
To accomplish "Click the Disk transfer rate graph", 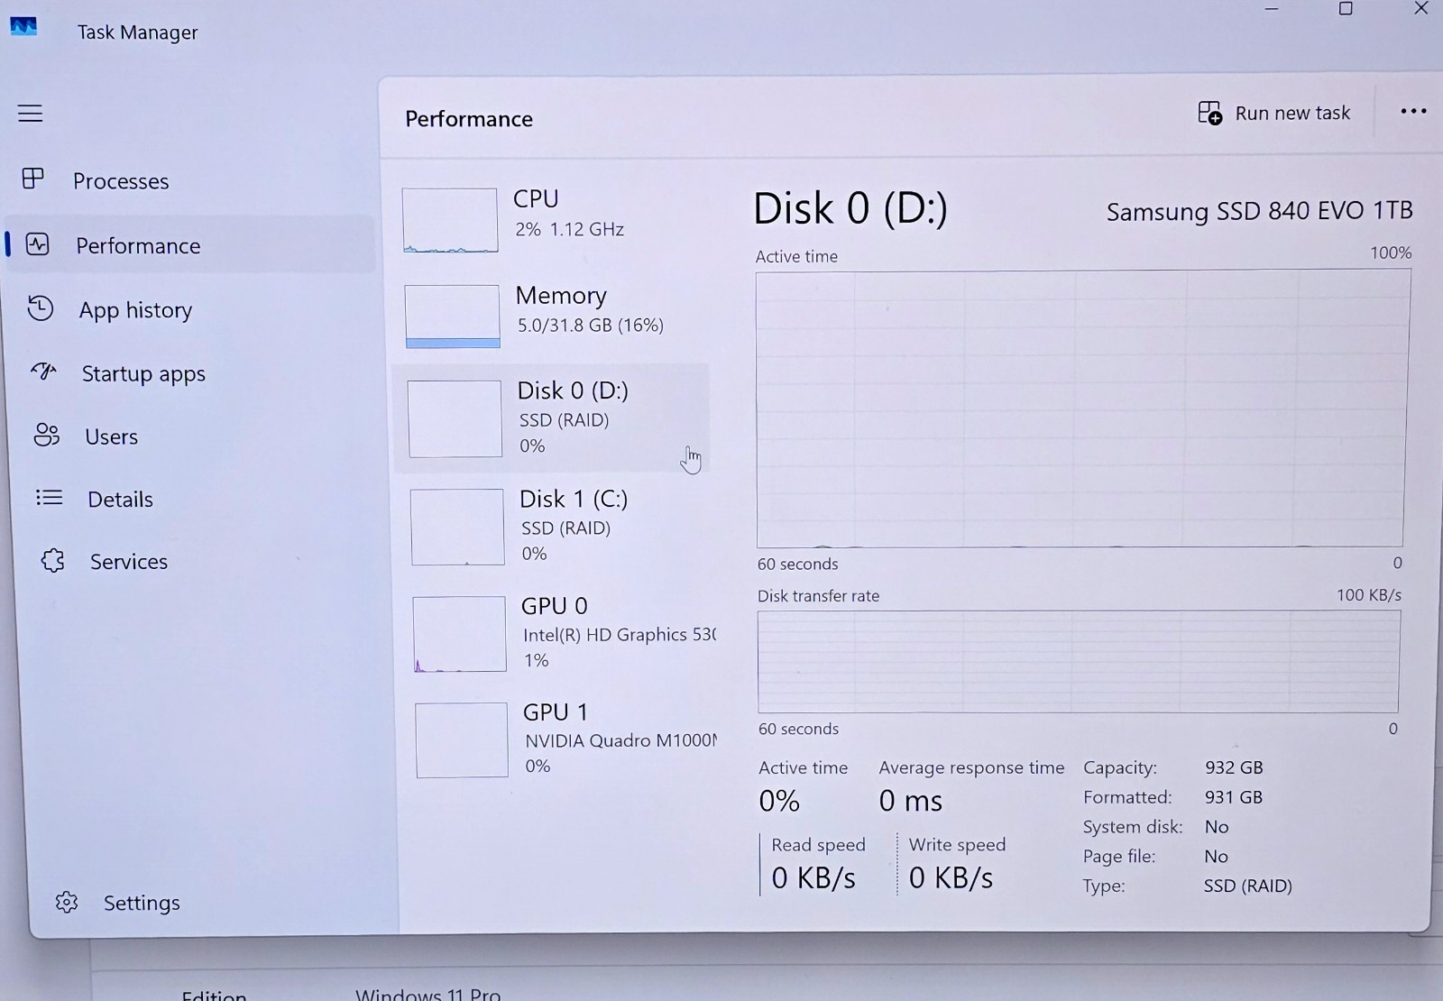I will click(1079, 662).
